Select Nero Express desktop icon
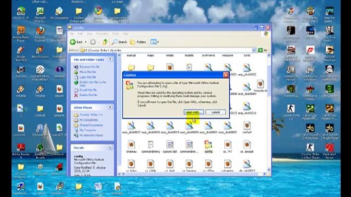 click(x=40, y=50)
